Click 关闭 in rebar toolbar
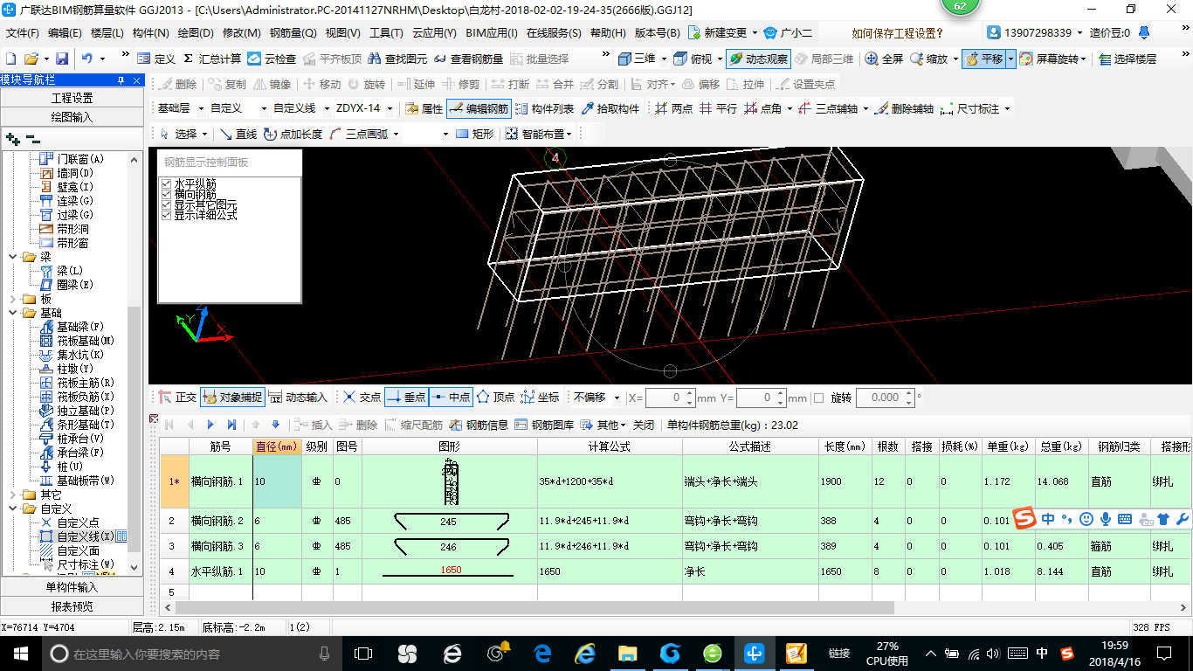Screen dimensions: 1193x671 tap(644, 425)
